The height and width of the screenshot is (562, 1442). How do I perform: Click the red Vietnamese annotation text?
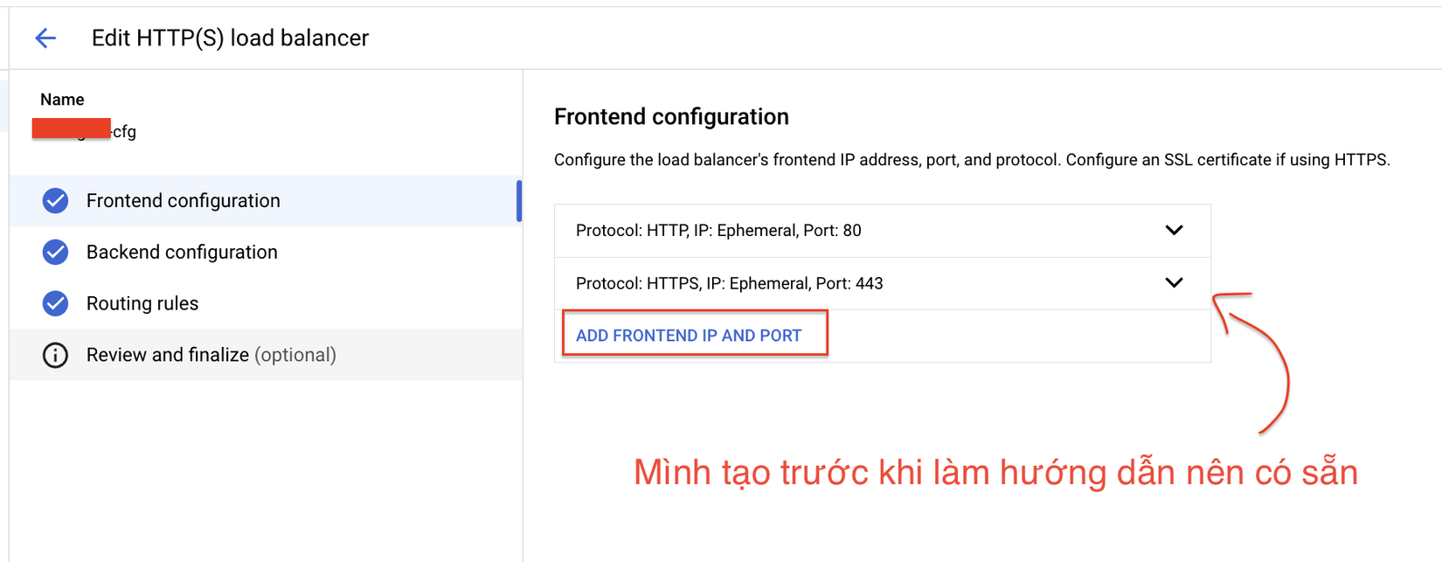point(995,473)
